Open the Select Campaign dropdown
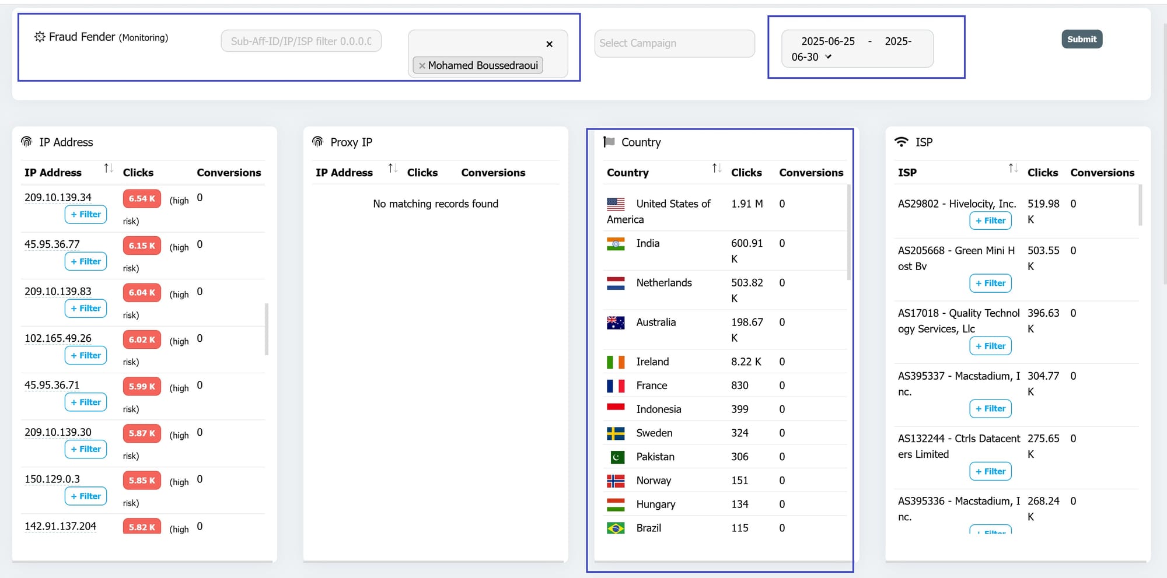The height and width of the screenshot is (578, 1167). point(674,43)
